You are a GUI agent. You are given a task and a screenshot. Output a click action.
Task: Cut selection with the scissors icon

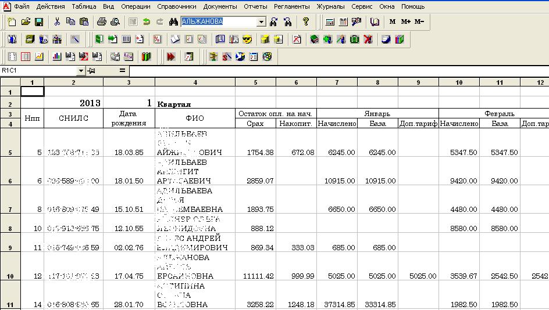coord(57,21)
